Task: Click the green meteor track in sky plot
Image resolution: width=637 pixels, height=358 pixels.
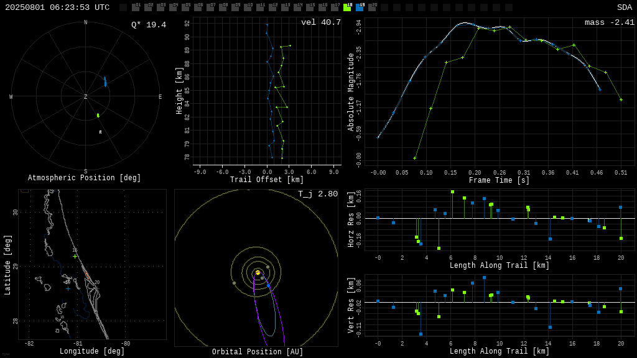Action: pos(98,115)
